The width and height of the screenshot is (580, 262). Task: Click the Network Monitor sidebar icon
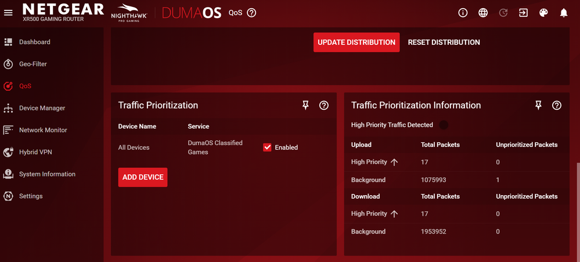pos(8,130)
